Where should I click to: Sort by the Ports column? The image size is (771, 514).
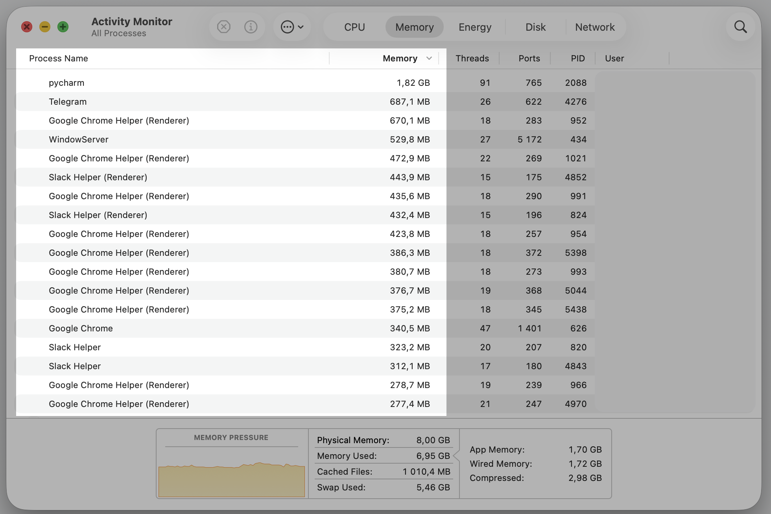[529, 58]
